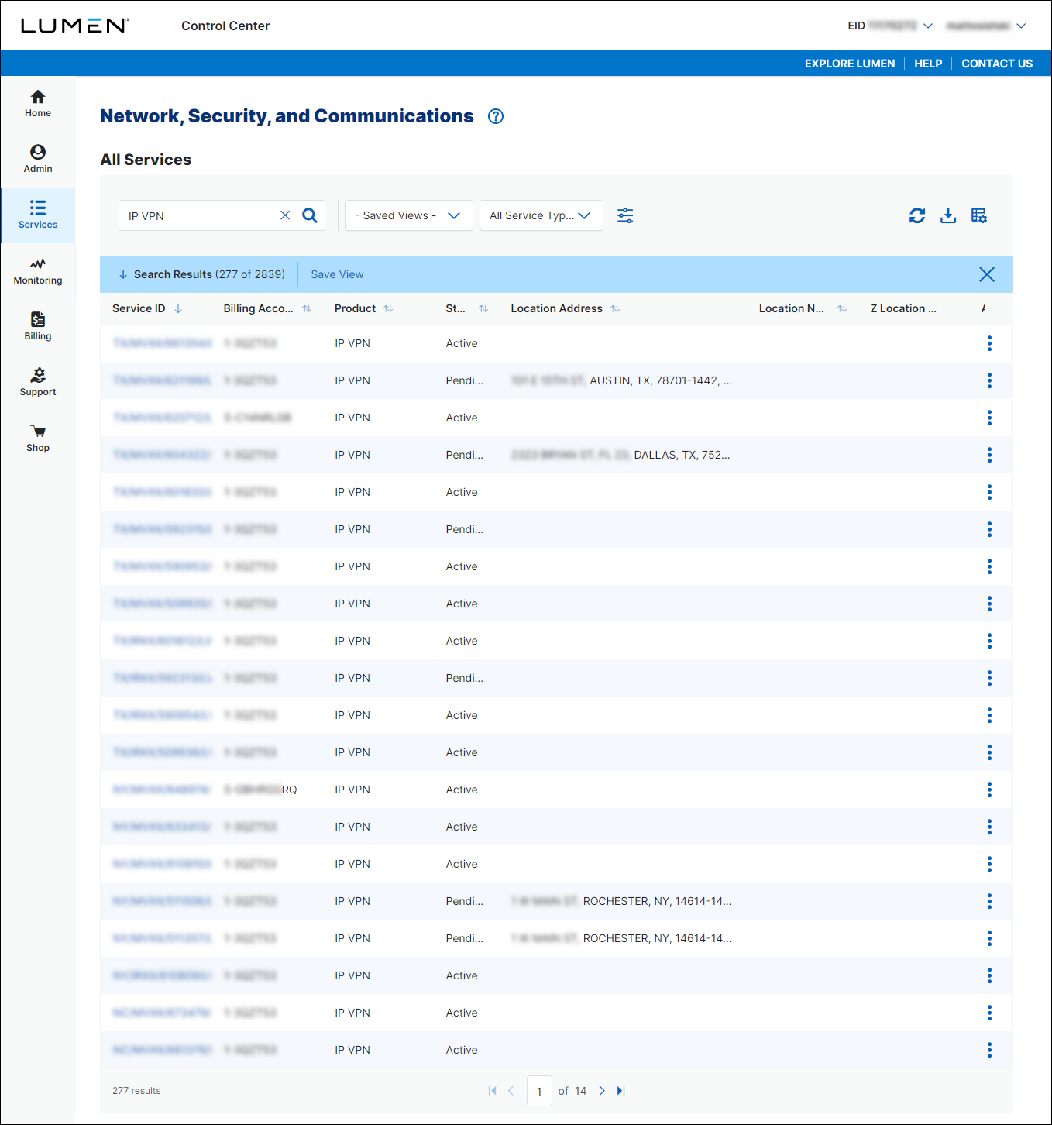The width and height of the screenshot is (1052, 1125).
Task: Open EXPLORE LUMEN menu
Action: (850, 64)
